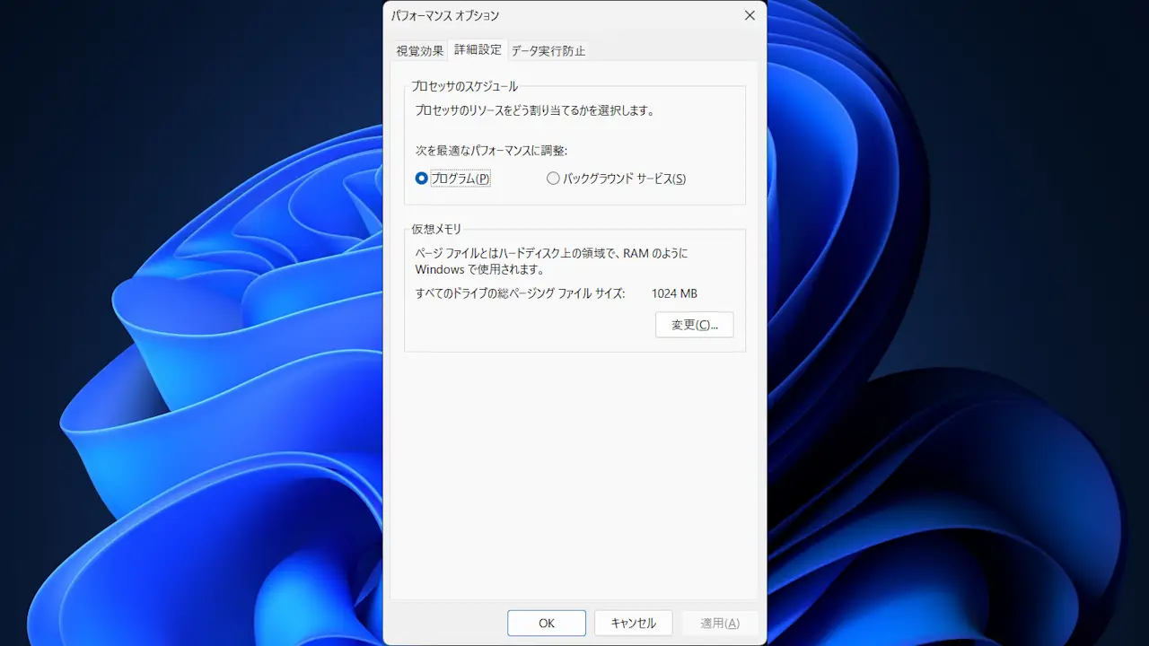Viewport: 1149px width, 646px height.
Task: Click the プロセッサのリソース description sentence
Action: pyautogui.click(x=534, y=111)
